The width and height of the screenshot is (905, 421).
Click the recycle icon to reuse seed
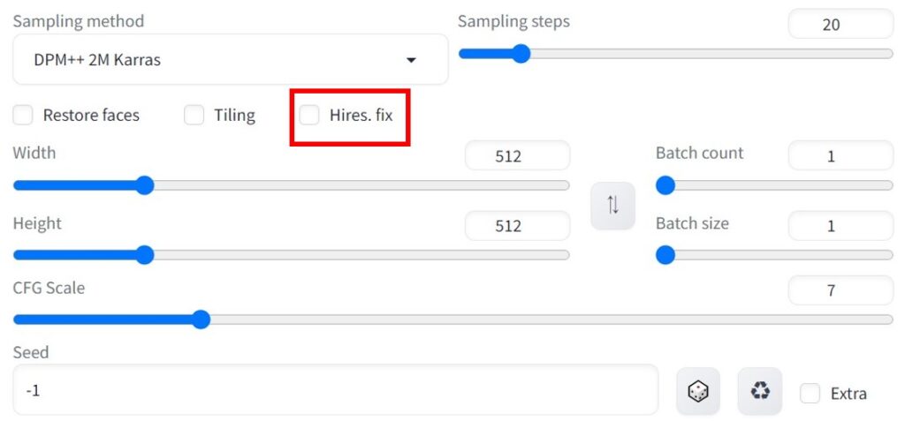tap(759, 392)
